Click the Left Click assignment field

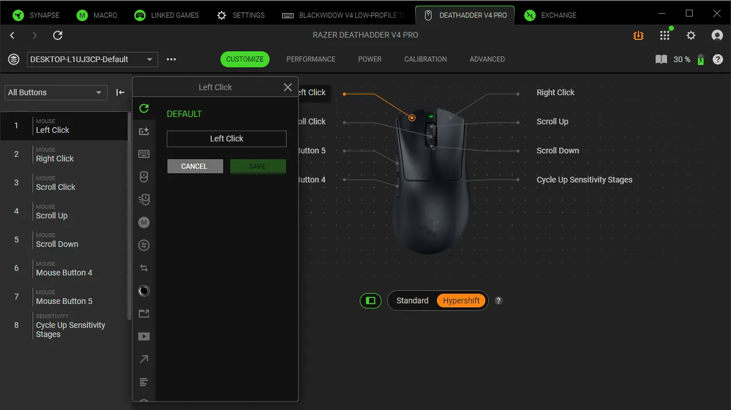point(227,139)
